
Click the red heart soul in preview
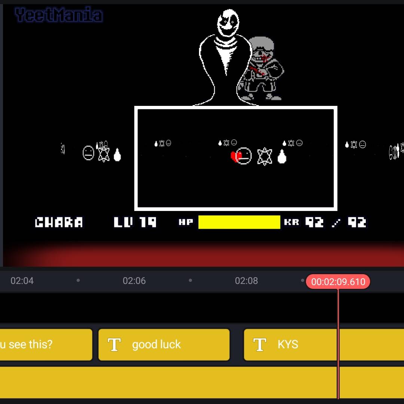(x=235, y=157)
